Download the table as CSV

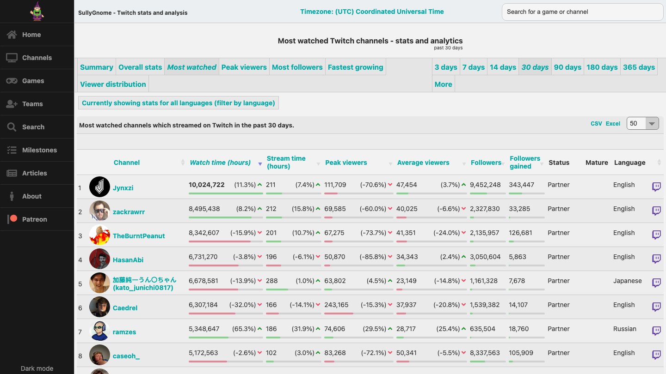point(597,123)
